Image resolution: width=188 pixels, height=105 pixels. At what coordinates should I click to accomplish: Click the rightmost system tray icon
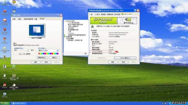pos(169,103)
